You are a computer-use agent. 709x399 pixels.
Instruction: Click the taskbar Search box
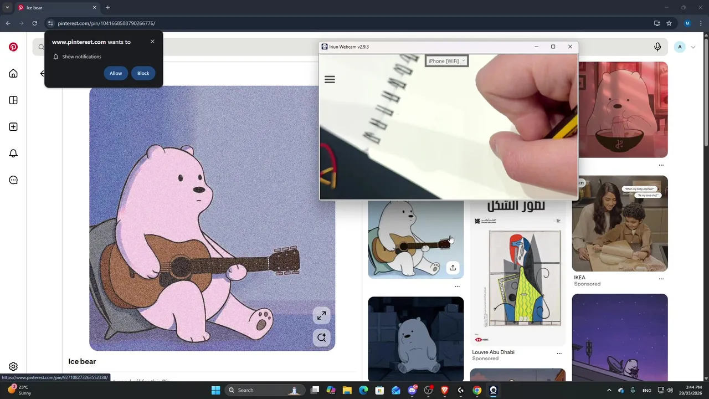[x=265, y=390]
